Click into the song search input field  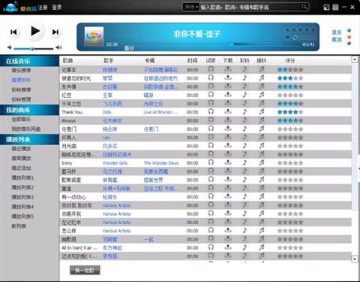pos(250,7)
